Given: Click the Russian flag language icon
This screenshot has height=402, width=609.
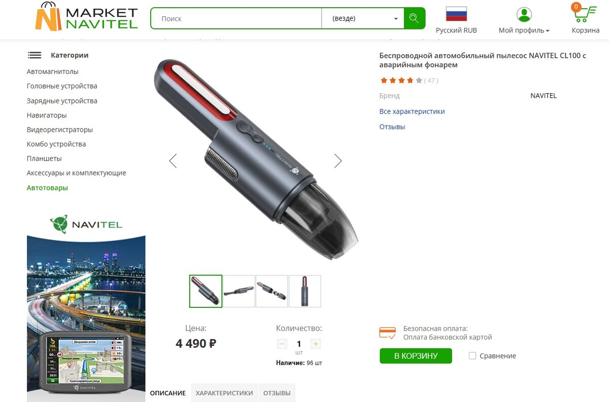Looking at the screenshot, I should click(456, 14).
